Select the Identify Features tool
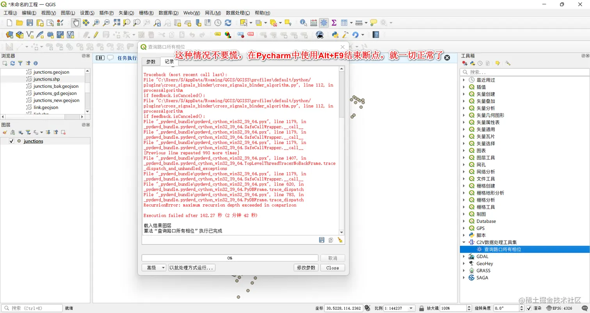The width and height of the screenshot is (590, 313). click(x=304, y=23)
